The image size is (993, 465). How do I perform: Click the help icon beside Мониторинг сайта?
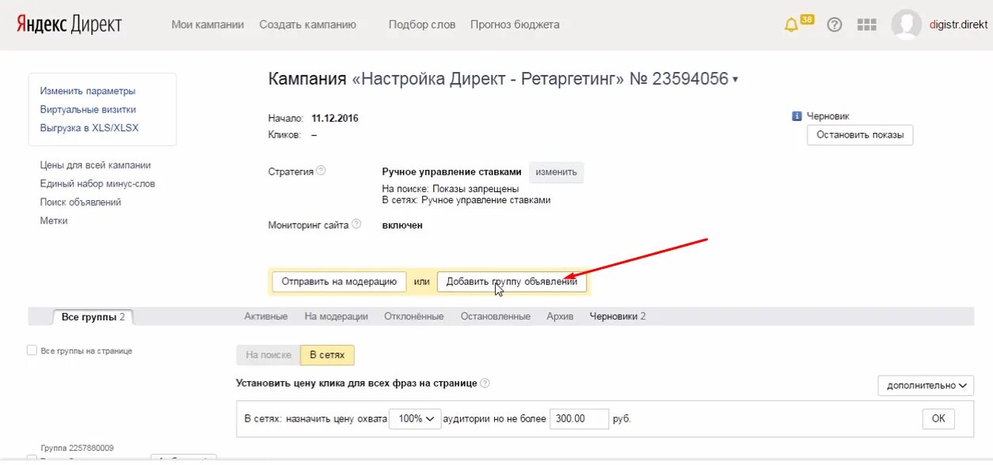tap(356, 225)
